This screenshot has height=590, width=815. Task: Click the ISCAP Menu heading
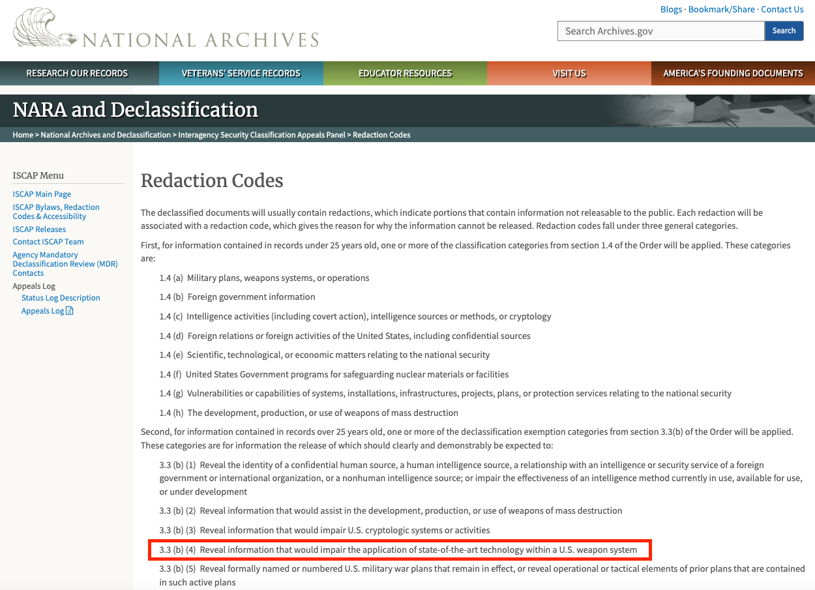click(38, 175)
